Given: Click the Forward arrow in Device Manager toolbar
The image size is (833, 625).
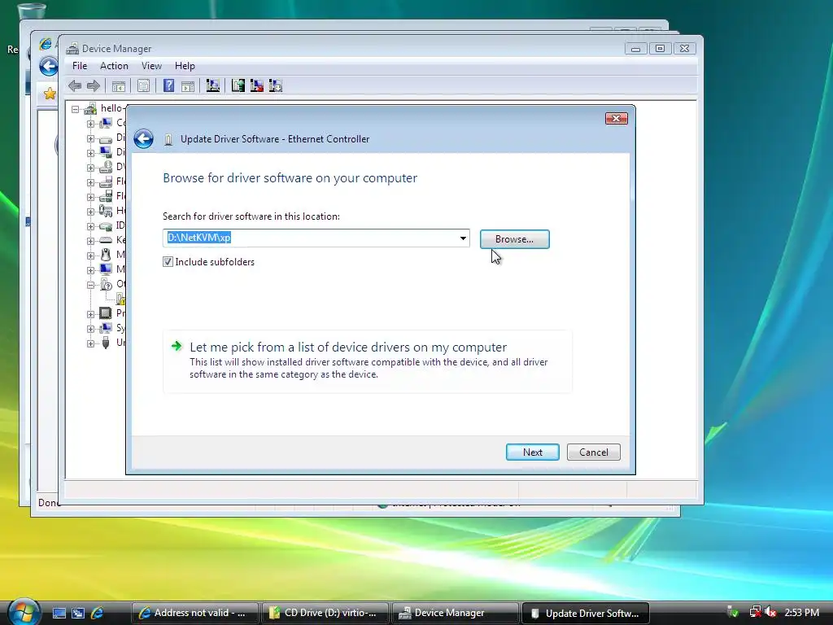Looking at the screenshot, I should [x=94, y=85].
